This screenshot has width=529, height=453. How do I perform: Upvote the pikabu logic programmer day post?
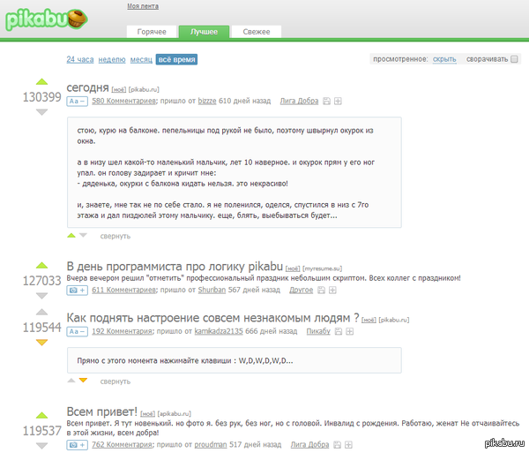point(41,265)
